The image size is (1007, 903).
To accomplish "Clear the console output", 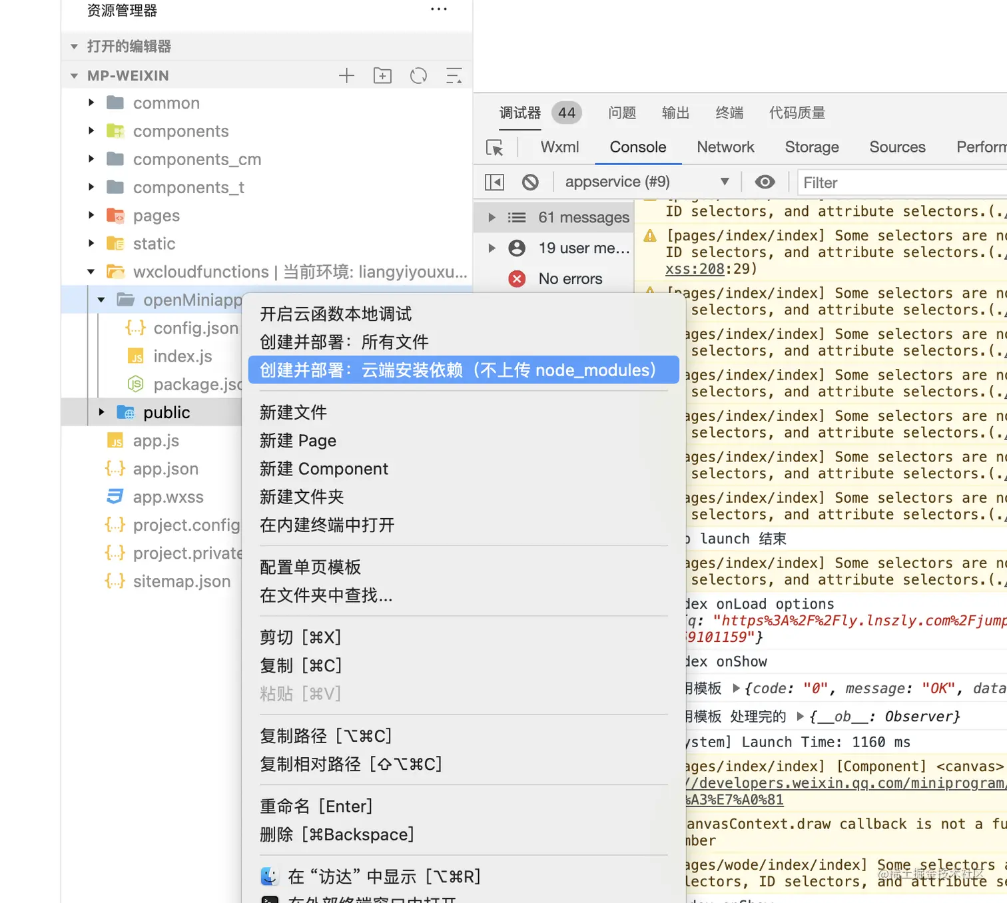I will pos(530,182).
